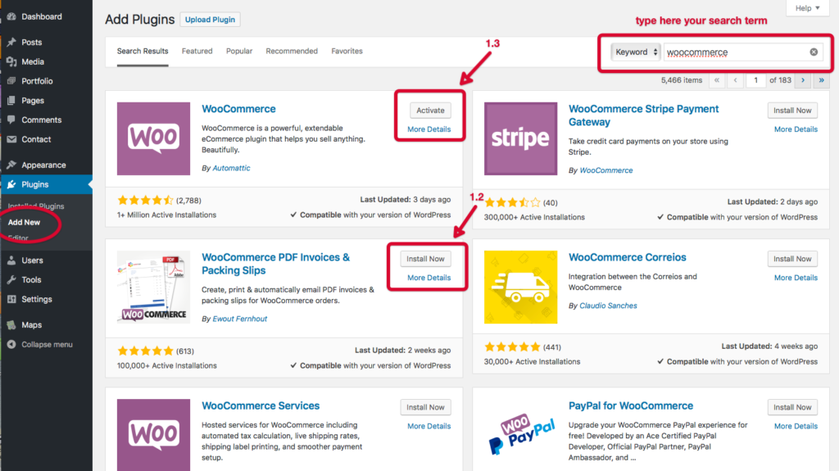
Task: Click the PDF Invoices plugin thumbnail
Action: pyautogui.click(x=153, y=287)
